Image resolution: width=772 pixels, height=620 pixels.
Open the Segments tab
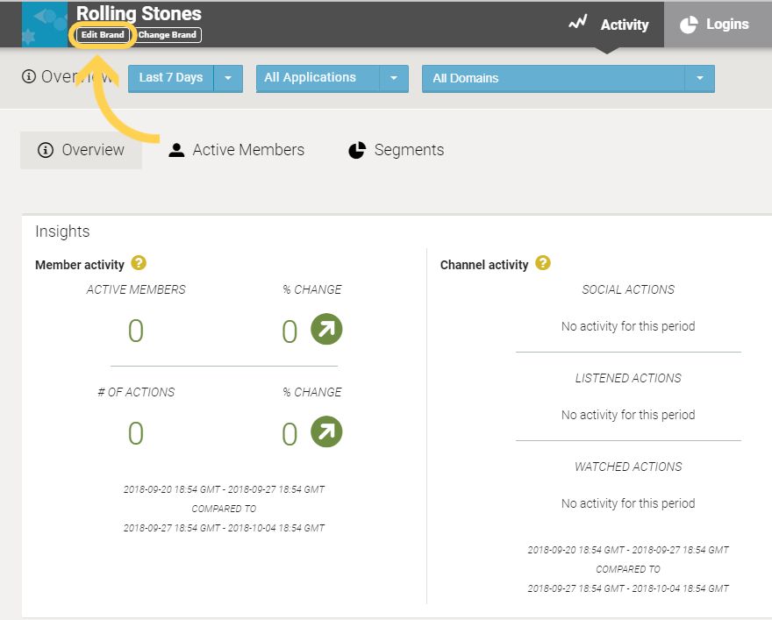coord(396,150)
